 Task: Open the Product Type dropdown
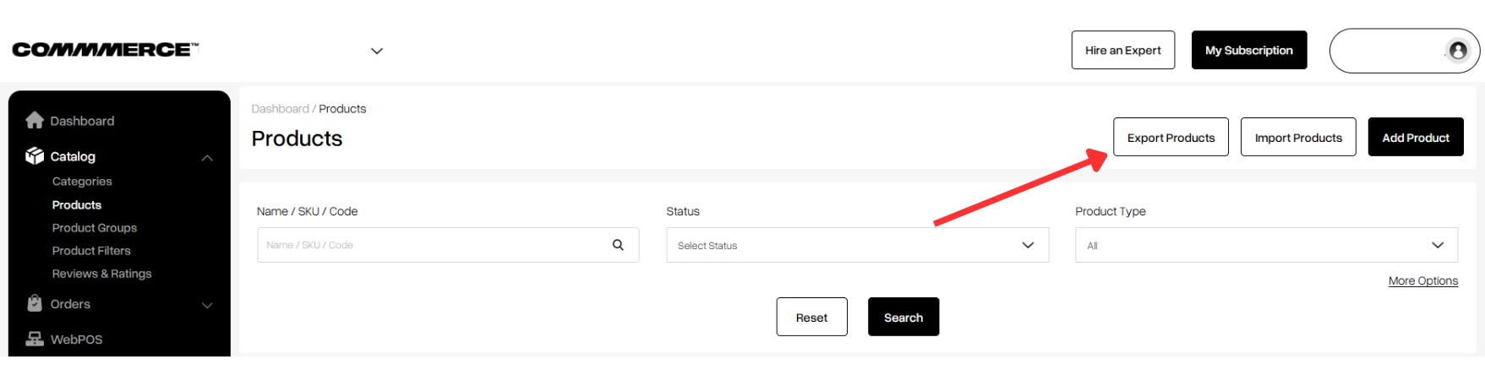click(1266, 245)
